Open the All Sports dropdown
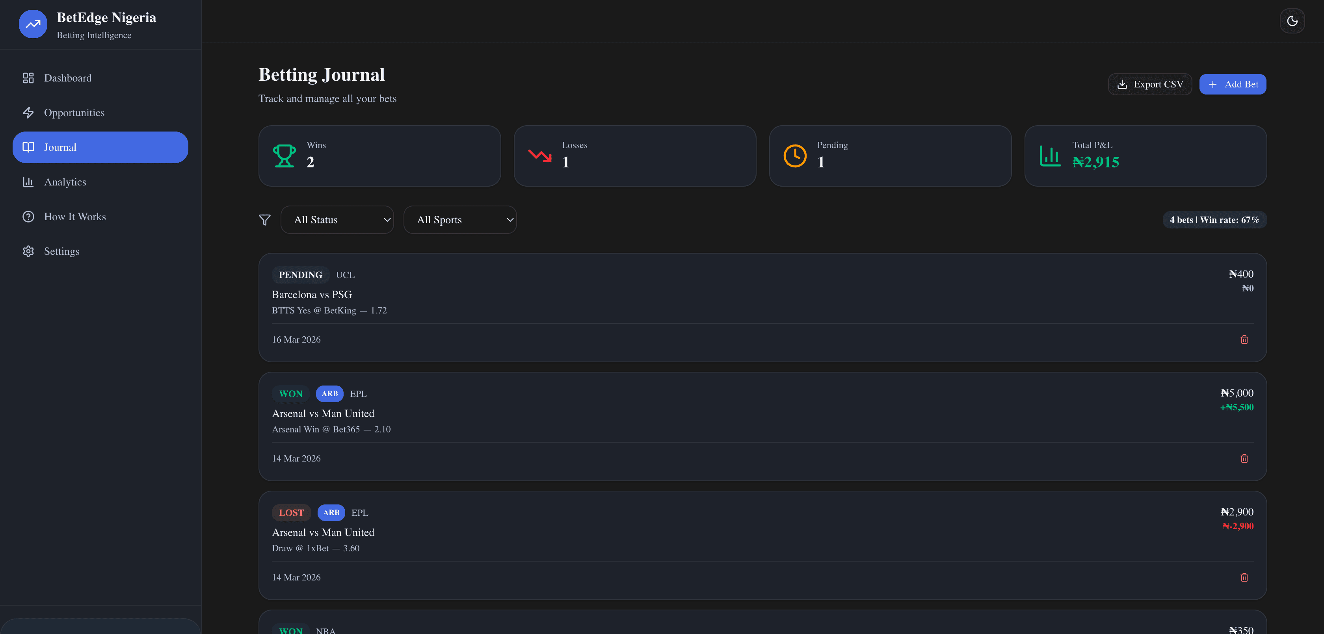The height and width of the screenshot is (634, 1324). pos(460,220)
